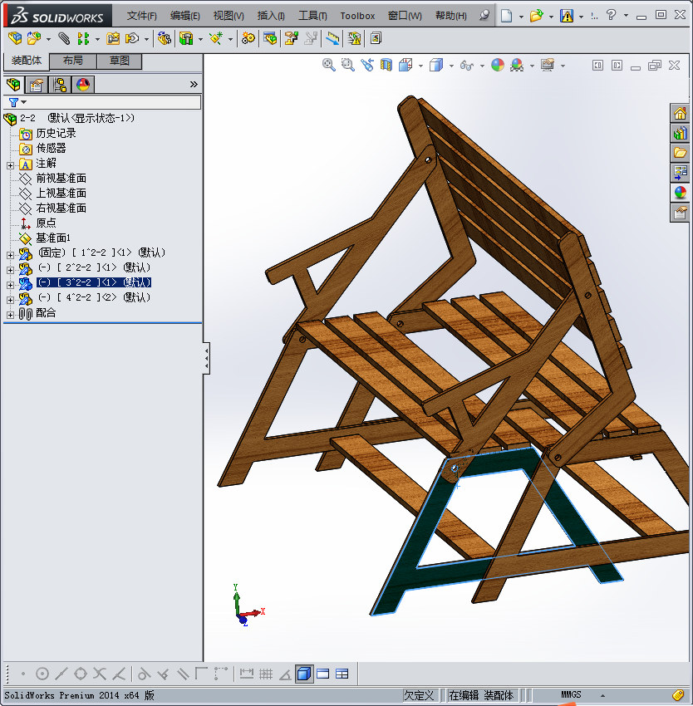Click the paperclip Mate icon

64,39
